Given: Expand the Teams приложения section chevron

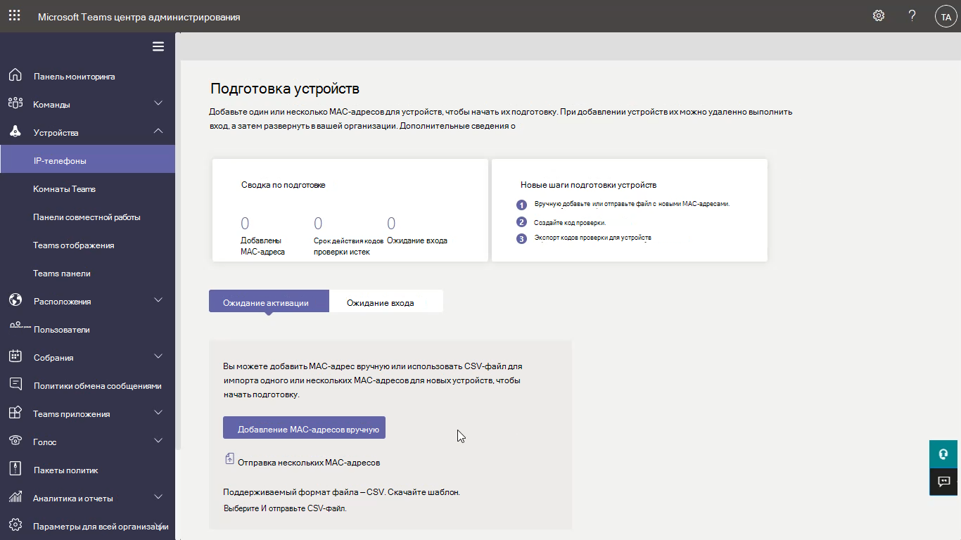Looking at the screenshot, I should coord(158,413).
